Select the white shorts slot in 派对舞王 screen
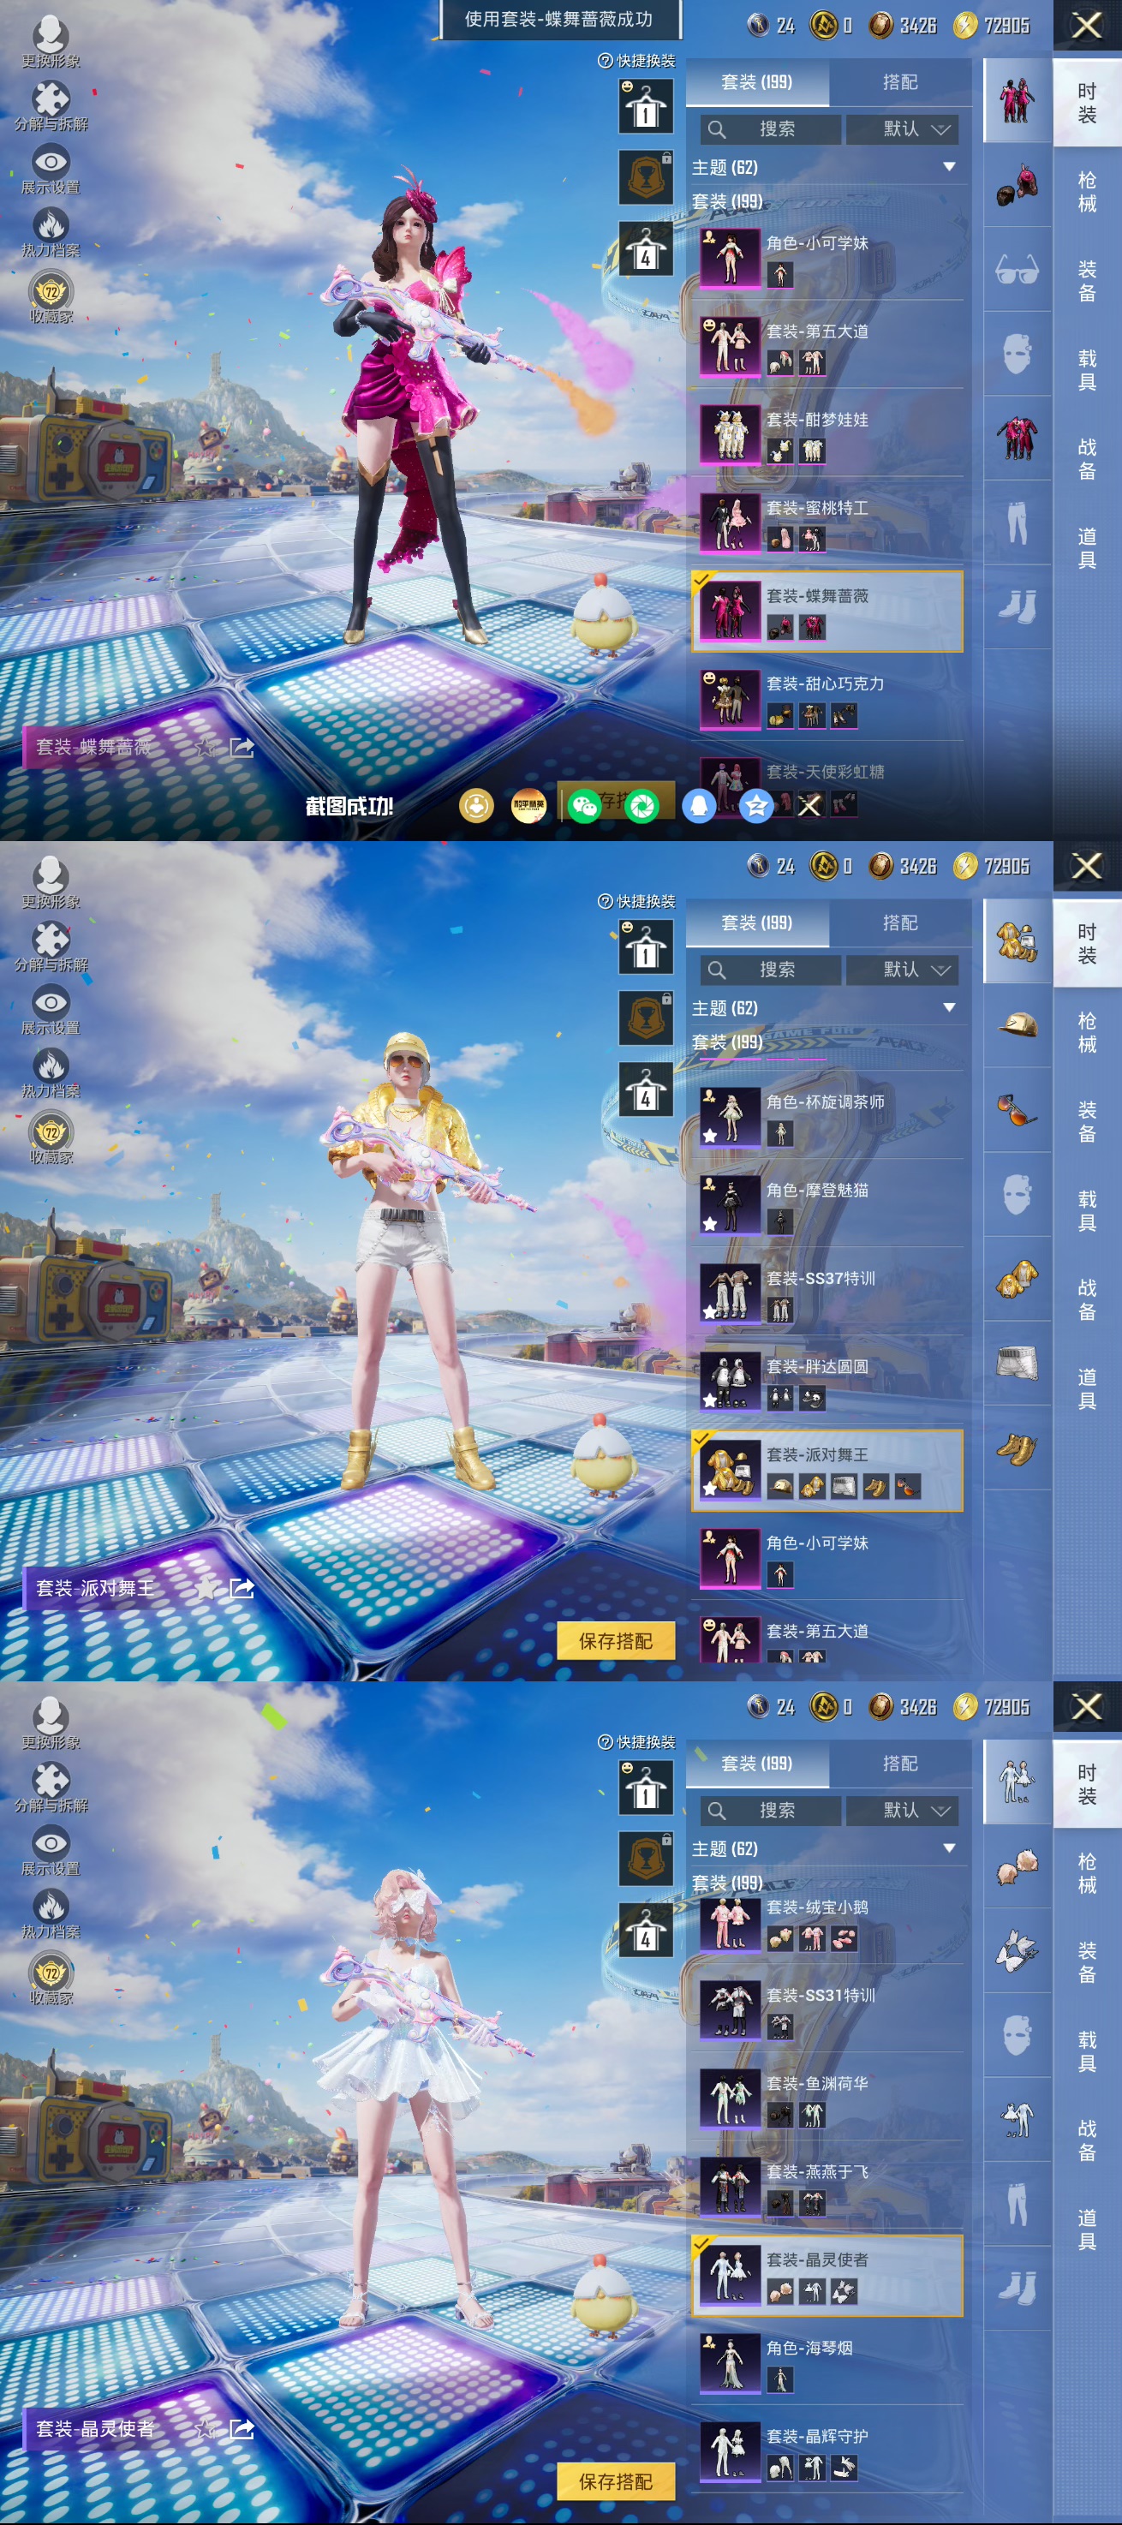The image size is (1122, 2525). (x=1018, y=1363)
